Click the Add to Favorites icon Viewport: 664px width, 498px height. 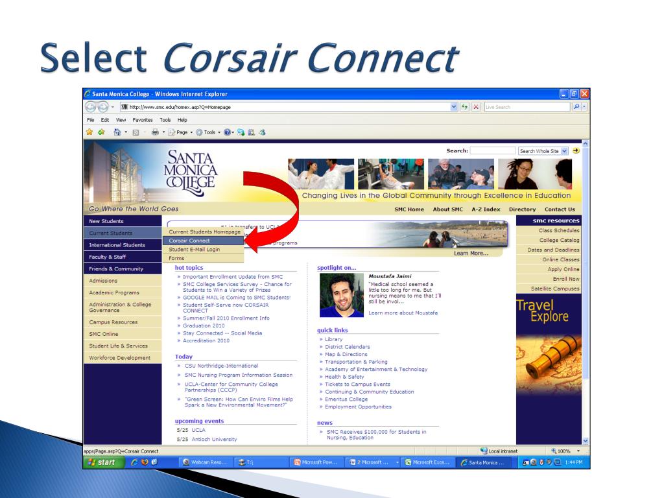(101, 132)
